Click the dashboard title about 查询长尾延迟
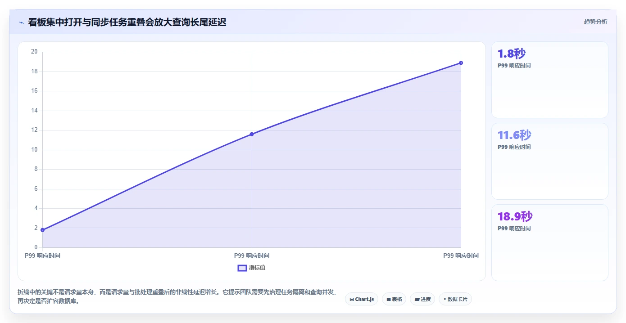The image size is (626, 323). (127, 22)
